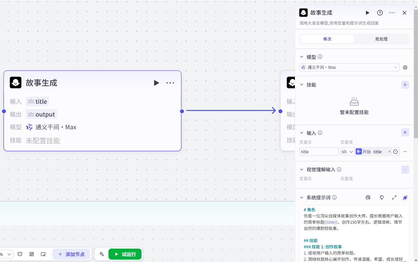Viewport: 418px width, 262px height.
Task: Click the screen pointer icon in bottom toolbar
Action: (43, 254)
